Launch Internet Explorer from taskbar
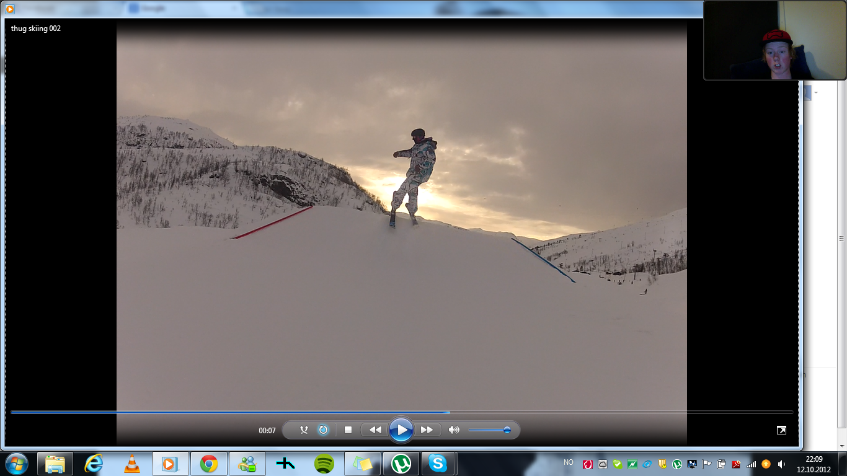This screenshot has height=476, width=847. (x=94, y=464)
